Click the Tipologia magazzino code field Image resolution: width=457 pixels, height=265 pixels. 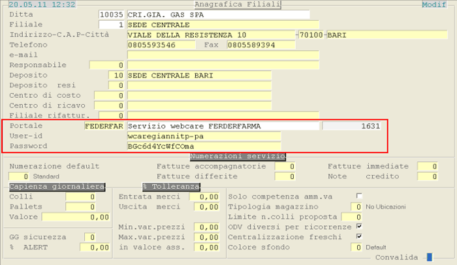click(x=356, y=207)
